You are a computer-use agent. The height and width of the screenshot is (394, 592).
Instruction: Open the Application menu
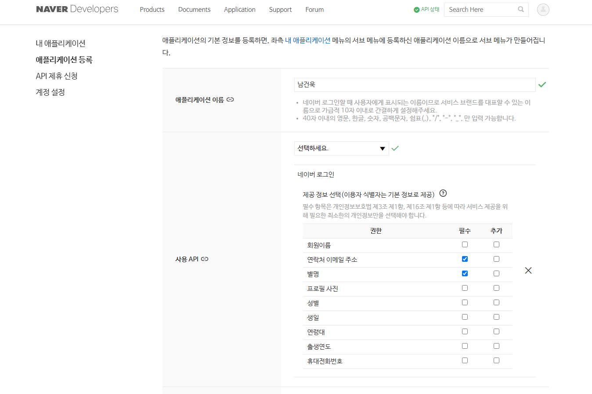tap(239, 10)
